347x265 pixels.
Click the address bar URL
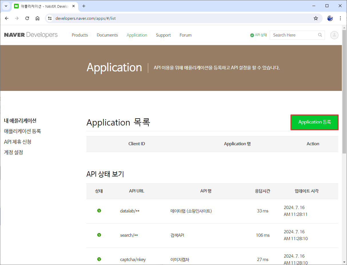pyautogui.click(x=86, y=18)
